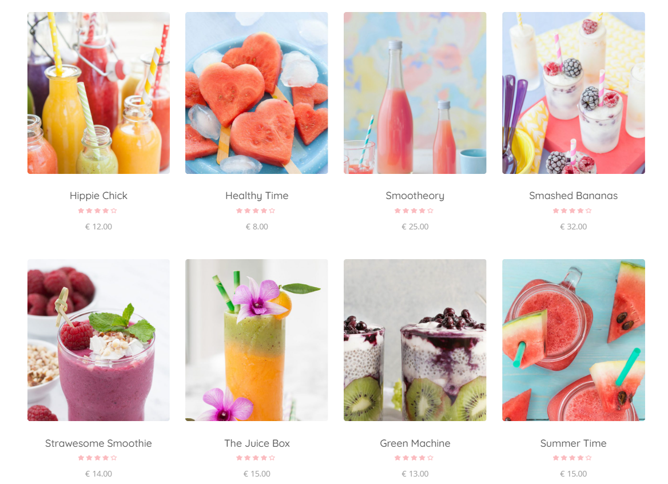Open the Summer Time watermelon drink image
This screenshot has width=668, height=484.
(574, 340)
